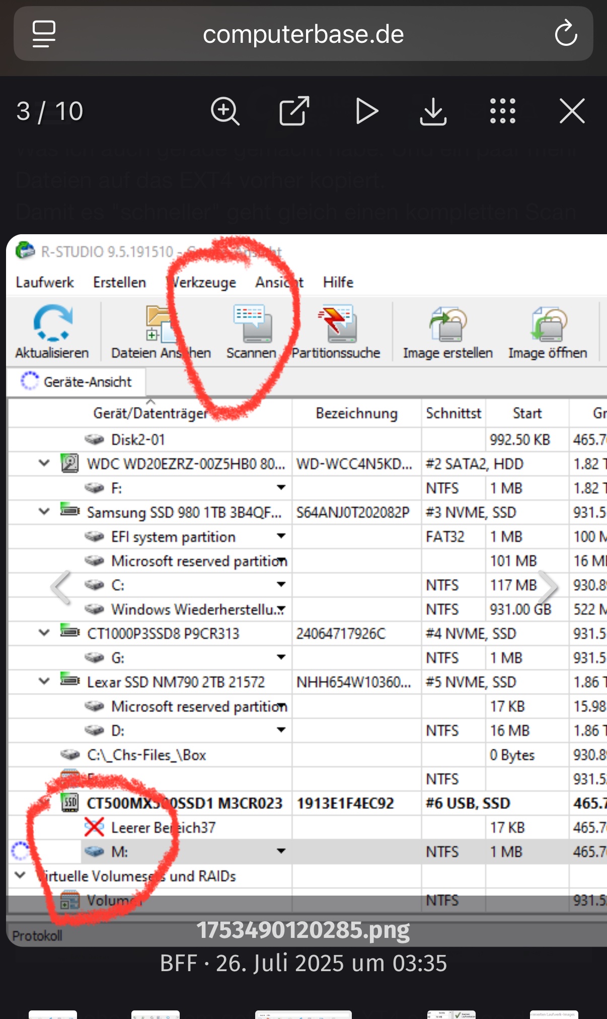Start the slideshow play button
The width and height of the screenshot is (607, 1019).
coord(366,111)
